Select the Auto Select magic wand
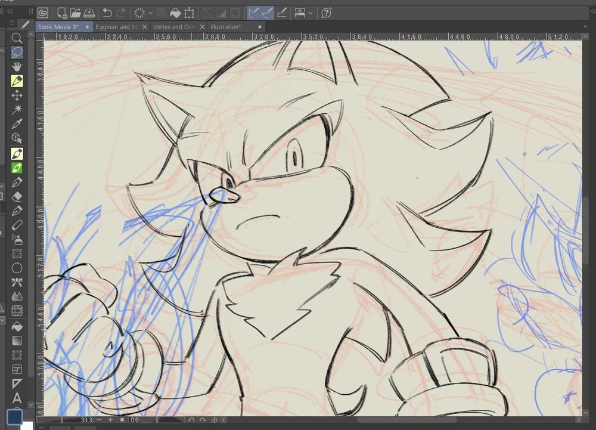 tap(17, 110)
